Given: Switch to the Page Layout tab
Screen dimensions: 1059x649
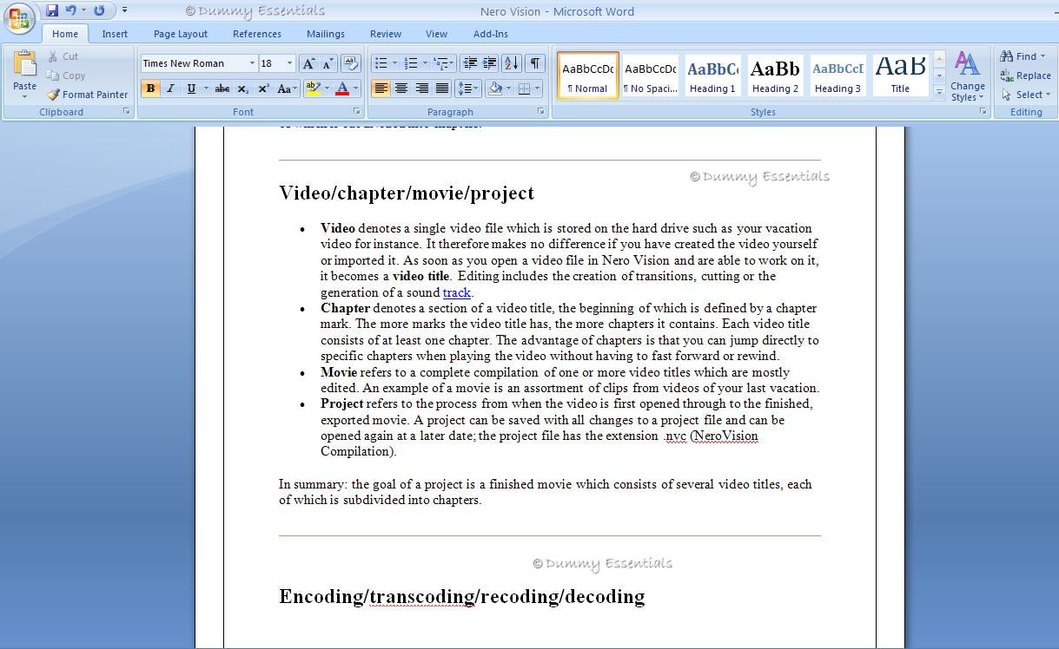Looking at the screenshot, I should tap(181, 34).
